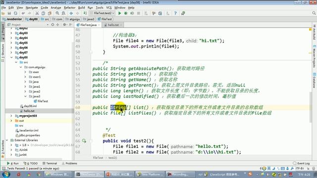
Task: Open FileTest.test2 run configuration dropdown
Action: click(103, 13)
